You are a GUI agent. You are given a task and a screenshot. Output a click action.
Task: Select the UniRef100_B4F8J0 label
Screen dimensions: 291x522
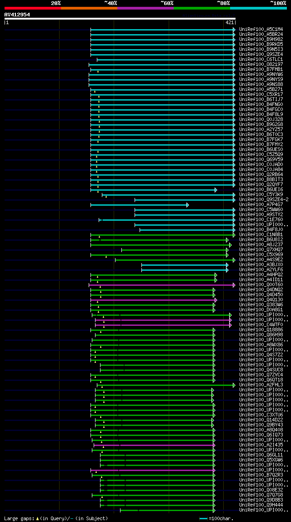pos(261,229)
